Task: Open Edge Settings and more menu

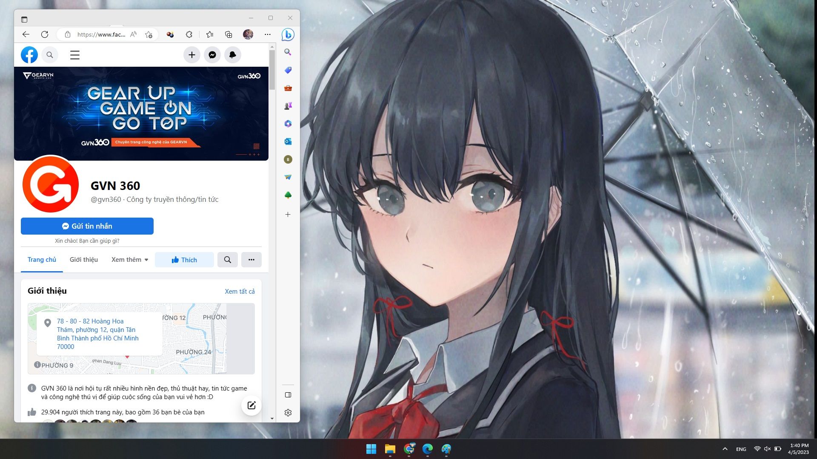Action: click(267, 34)
